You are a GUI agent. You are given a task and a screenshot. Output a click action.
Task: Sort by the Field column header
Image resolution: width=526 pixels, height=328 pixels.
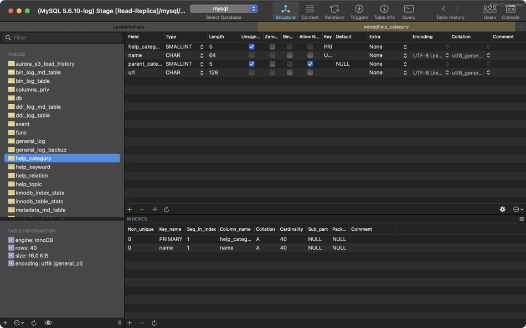145,37
